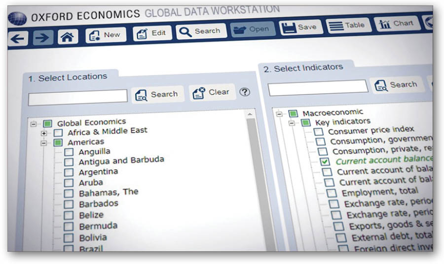Focus the indicators search text field
The image size is (444, 265).
[x=318, y=88]
